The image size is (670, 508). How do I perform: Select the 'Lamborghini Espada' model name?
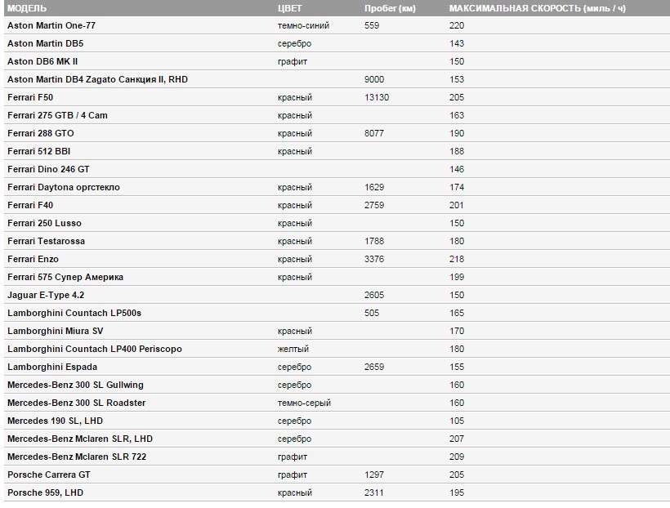pyautogui.click(x=52, y=367)
